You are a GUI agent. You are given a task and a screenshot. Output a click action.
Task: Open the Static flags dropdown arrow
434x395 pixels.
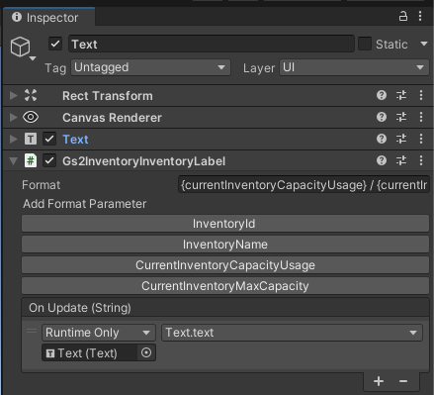point(424,44)
